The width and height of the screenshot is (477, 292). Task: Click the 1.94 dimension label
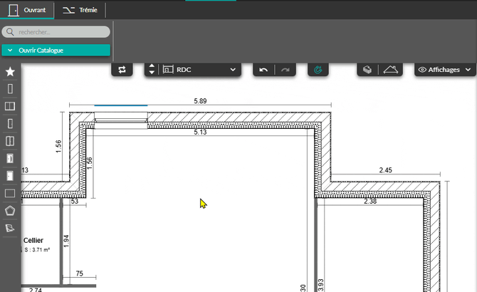(66, 241)
